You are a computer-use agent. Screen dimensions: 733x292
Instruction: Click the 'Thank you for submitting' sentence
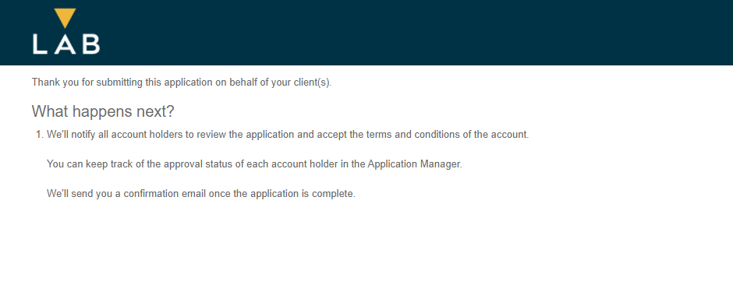(182, 83)
